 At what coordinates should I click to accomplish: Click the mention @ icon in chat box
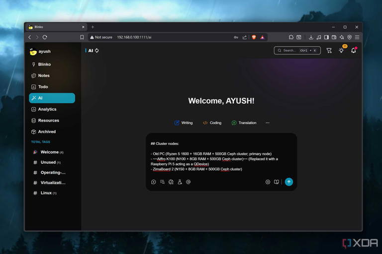pos(189,182)
